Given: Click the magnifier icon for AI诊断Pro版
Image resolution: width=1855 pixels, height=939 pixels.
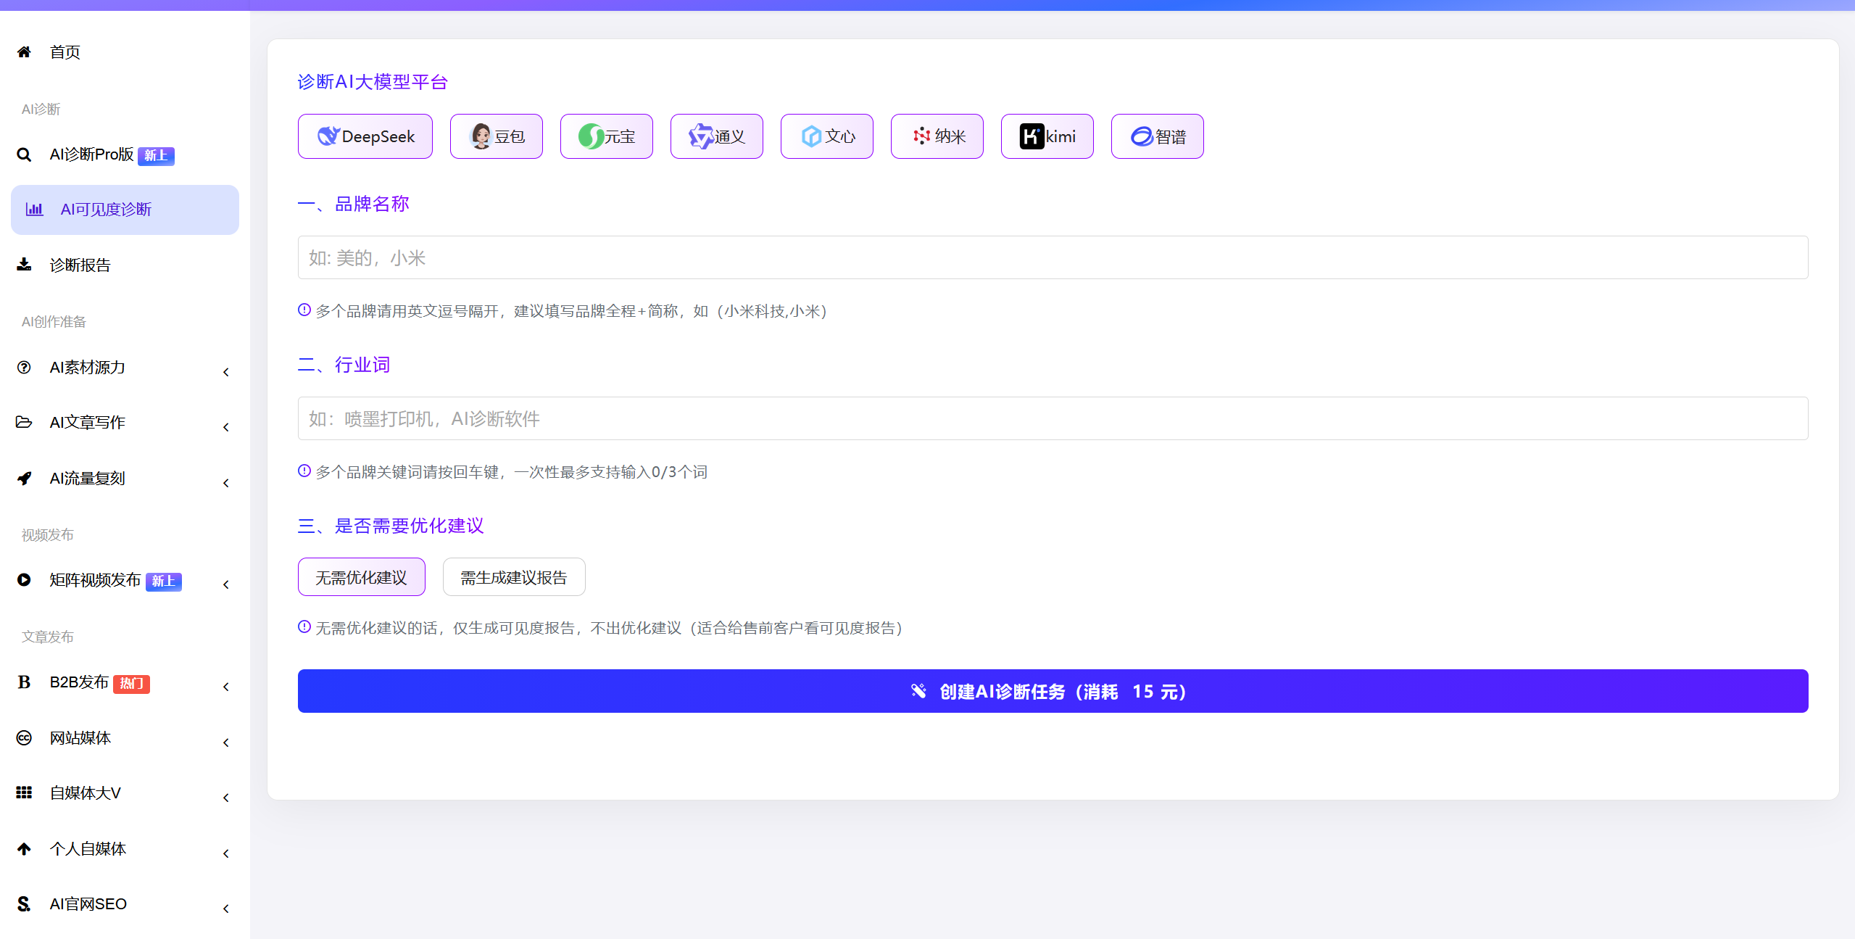Looking at the screenshot, I should click(x=24, y=154).
